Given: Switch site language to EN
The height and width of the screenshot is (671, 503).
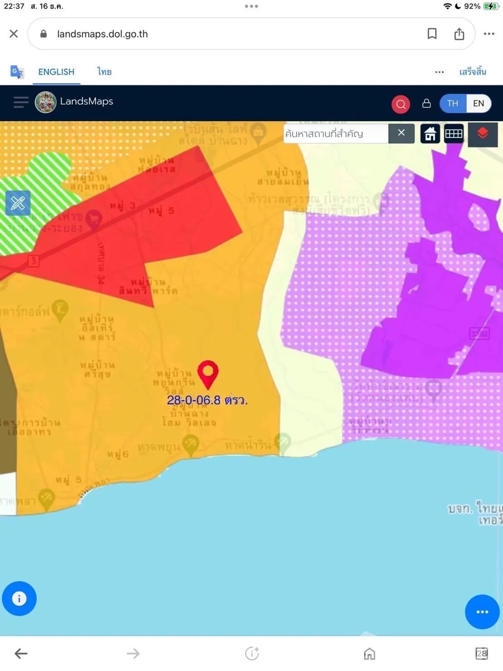Looking at the screenshot, I should tap(479, 103).
